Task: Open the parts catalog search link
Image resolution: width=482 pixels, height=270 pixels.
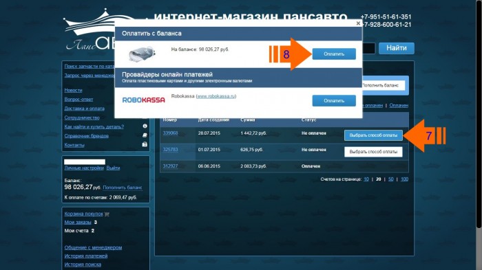Action: pos(89,66)
